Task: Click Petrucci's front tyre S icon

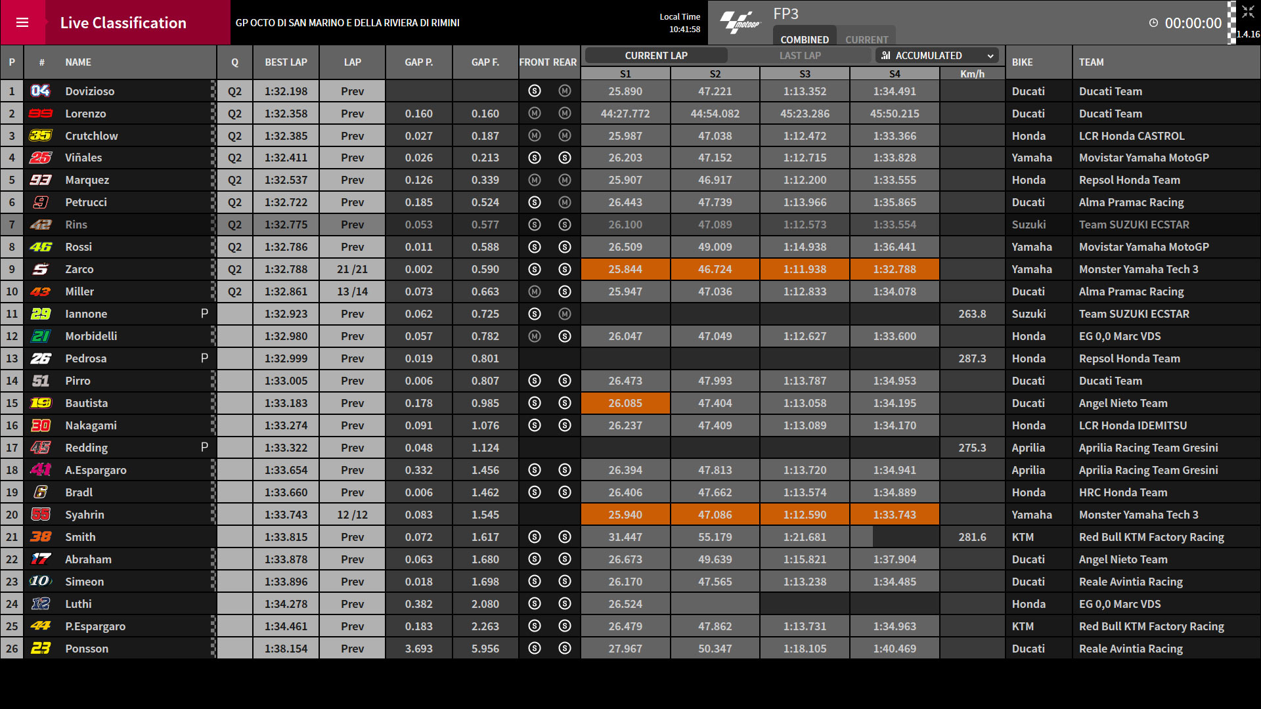Action: (x=535, y=202)
